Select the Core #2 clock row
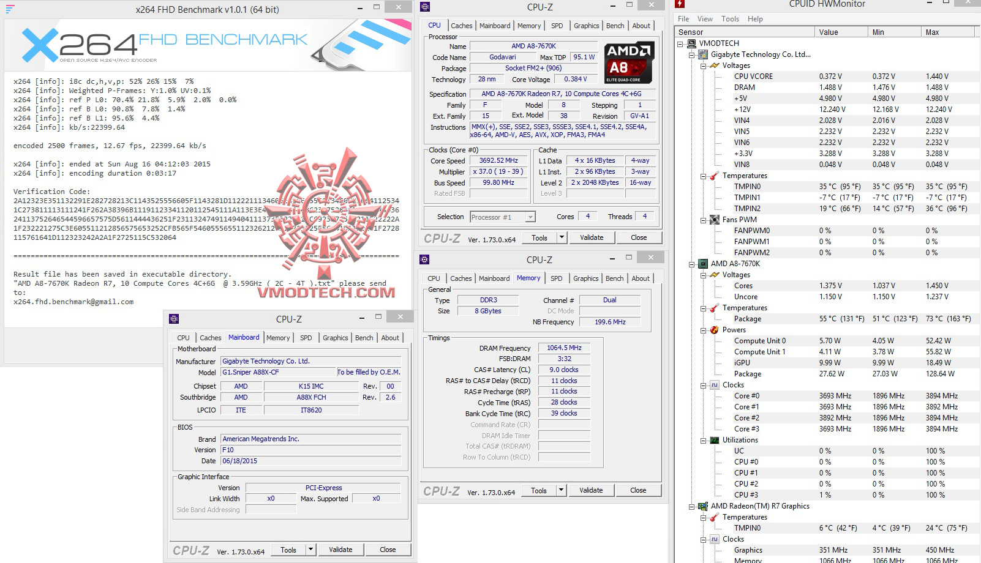This screenshot has width=981, height=563. point(855,418)
